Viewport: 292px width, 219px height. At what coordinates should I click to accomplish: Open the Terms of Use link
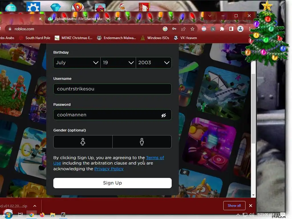point(155,158)
